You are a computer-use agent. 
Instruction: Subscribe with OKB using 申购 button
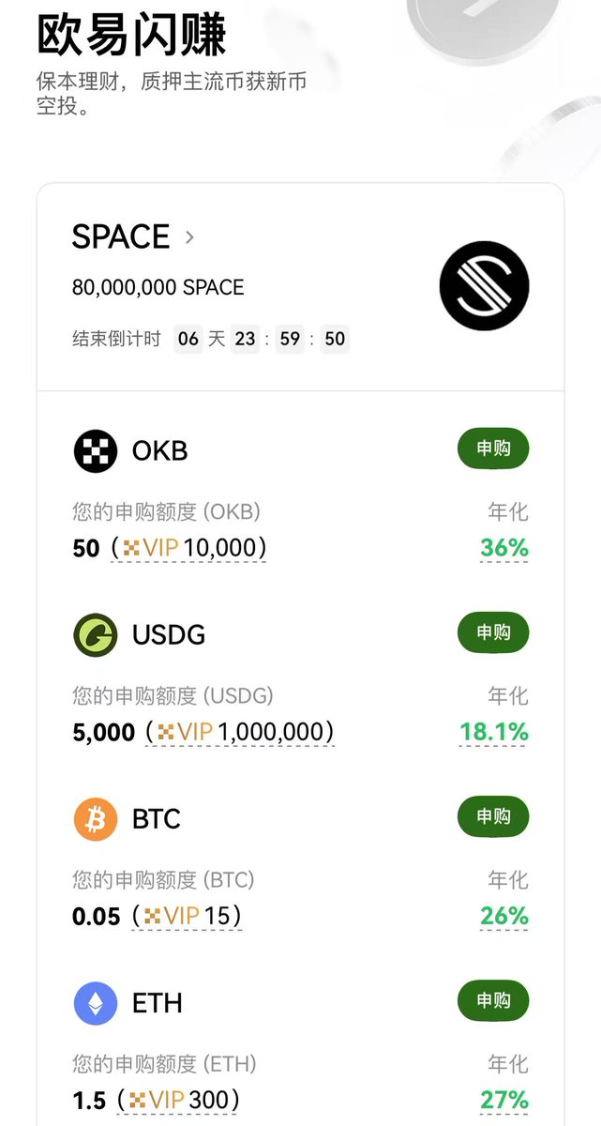click(493, 449)
